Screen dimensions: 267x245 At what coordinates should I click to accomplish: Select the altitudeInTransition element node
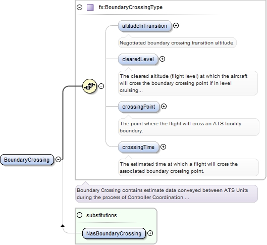tap(145, 26)
